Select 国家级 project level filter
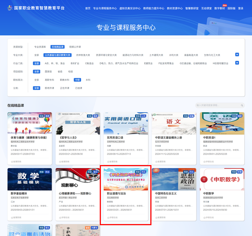This screenshot has height=236, width=252. coord(48,72)
